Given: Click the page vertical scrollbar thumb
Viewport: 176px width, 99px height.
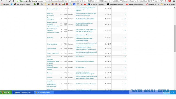Looking at the screenshot, I should click(x=175, y=38).
